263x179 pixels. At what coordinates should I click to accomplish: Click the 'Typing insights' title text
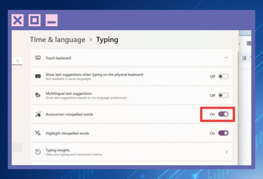(x=58, y=150)
